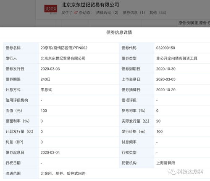Open 法律诉讼 (2) tab
The image size is (210, 181).
point(107,13)
